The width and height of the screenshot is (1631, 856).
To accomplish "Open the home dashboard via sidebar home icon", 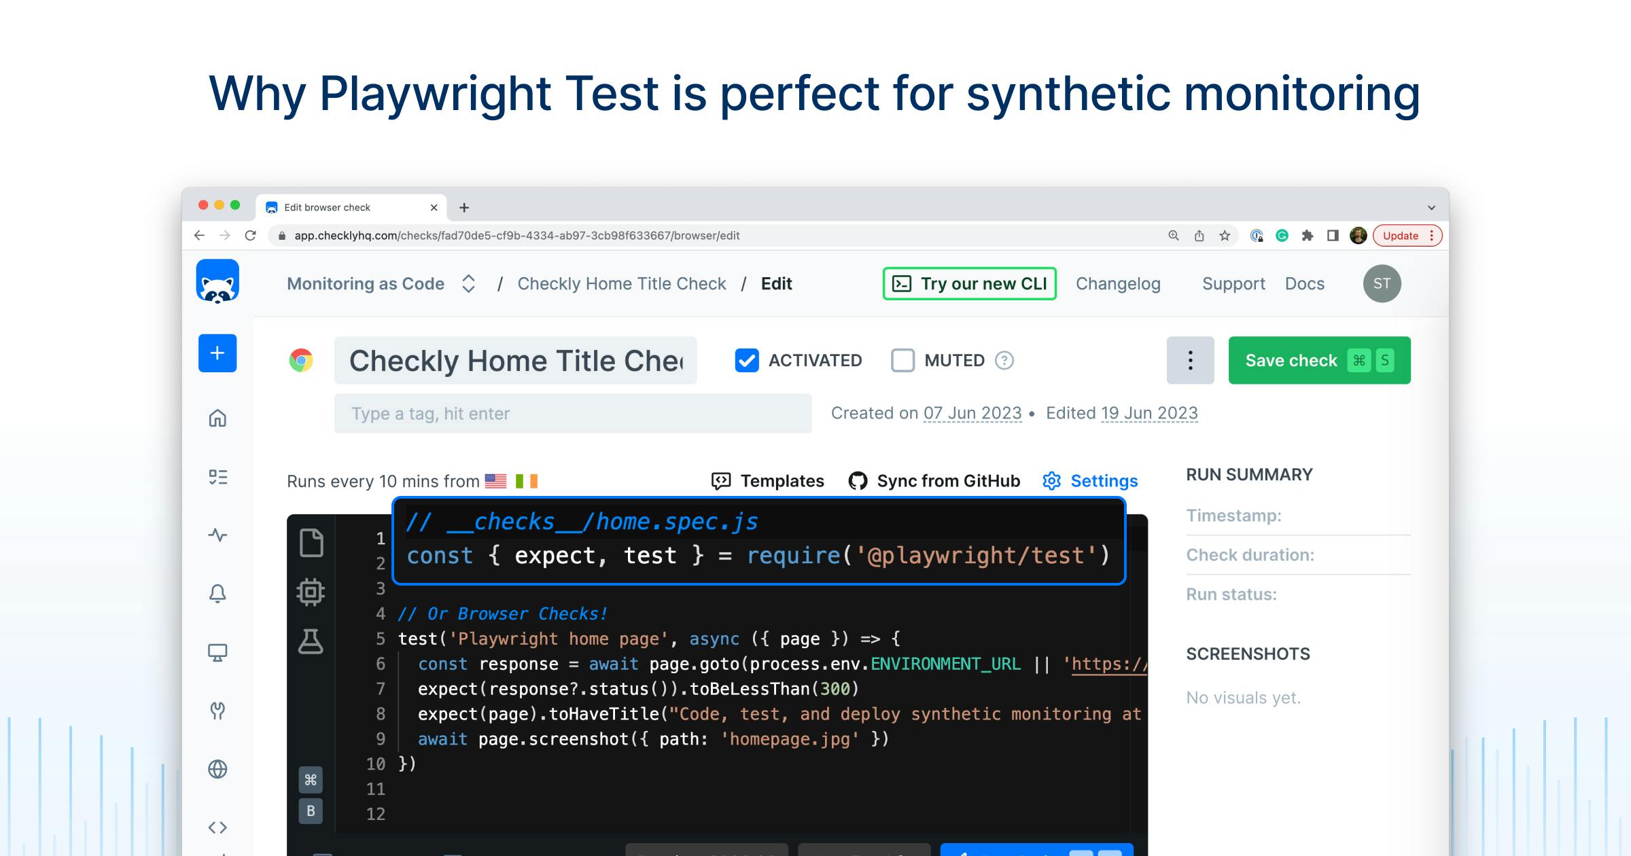I will click(217, 418).
